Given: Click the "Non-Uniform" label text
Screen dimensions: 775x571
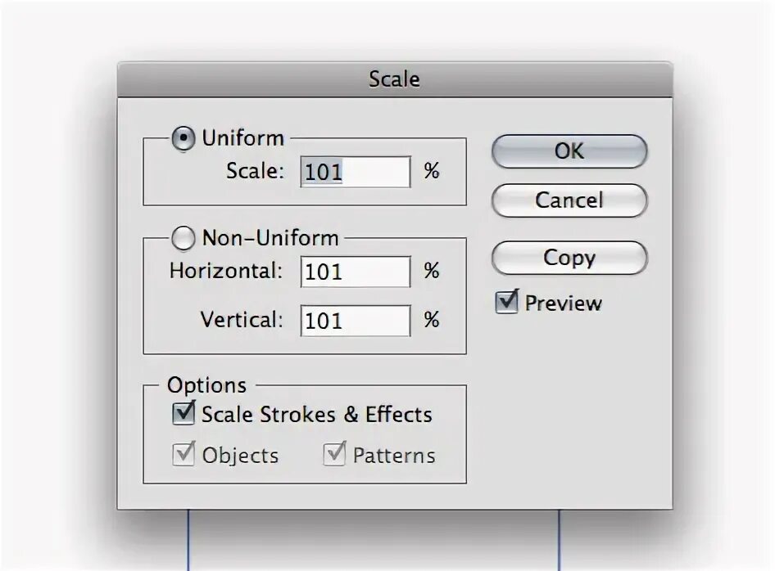Looking at the screenshot, I should click(x=270, y=239).
